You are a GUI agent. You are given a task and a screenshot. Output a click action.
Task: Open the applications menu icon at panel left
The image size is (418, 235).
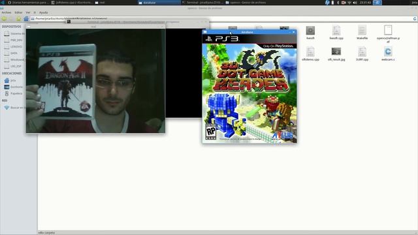pyautogui.click(x=3, y=3)
